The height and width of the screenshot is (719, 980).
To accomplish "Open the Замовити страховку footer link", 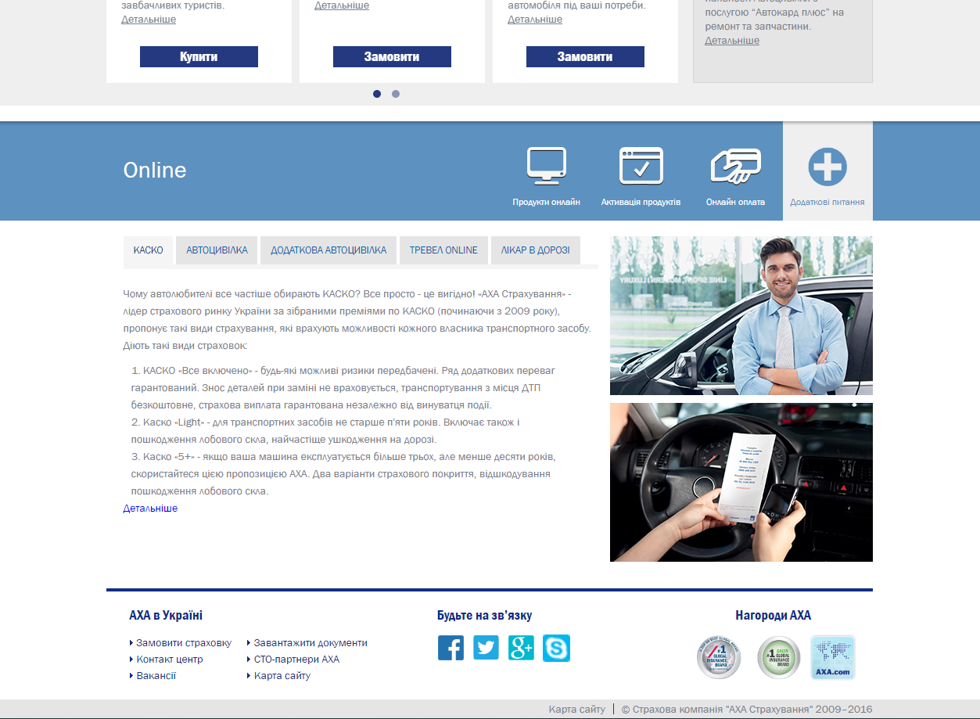I will coord(184,643).
